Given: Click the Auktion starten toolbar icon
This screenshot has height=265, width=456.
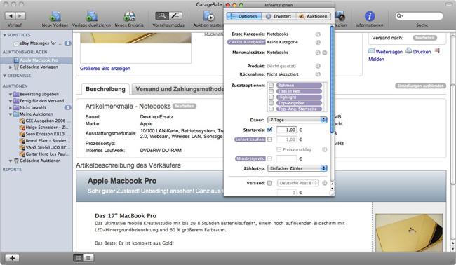Looking at the screenshot, I should pos(208,16).
